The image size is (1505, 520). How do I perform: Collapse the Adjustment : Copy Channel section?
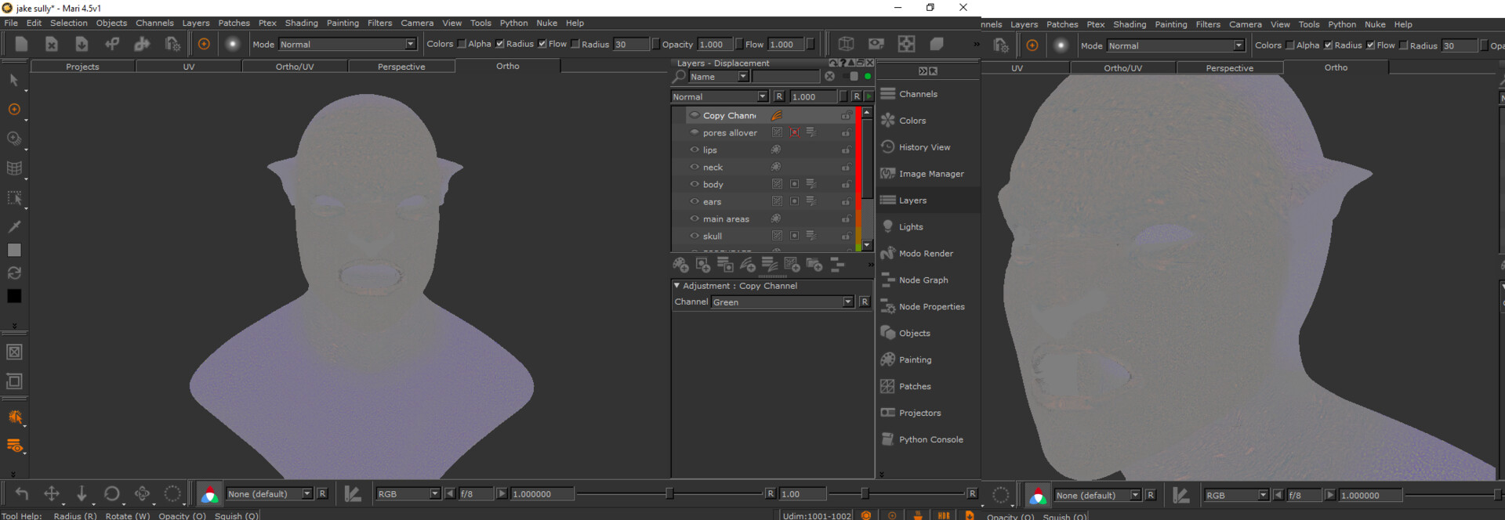pos(676,286)
